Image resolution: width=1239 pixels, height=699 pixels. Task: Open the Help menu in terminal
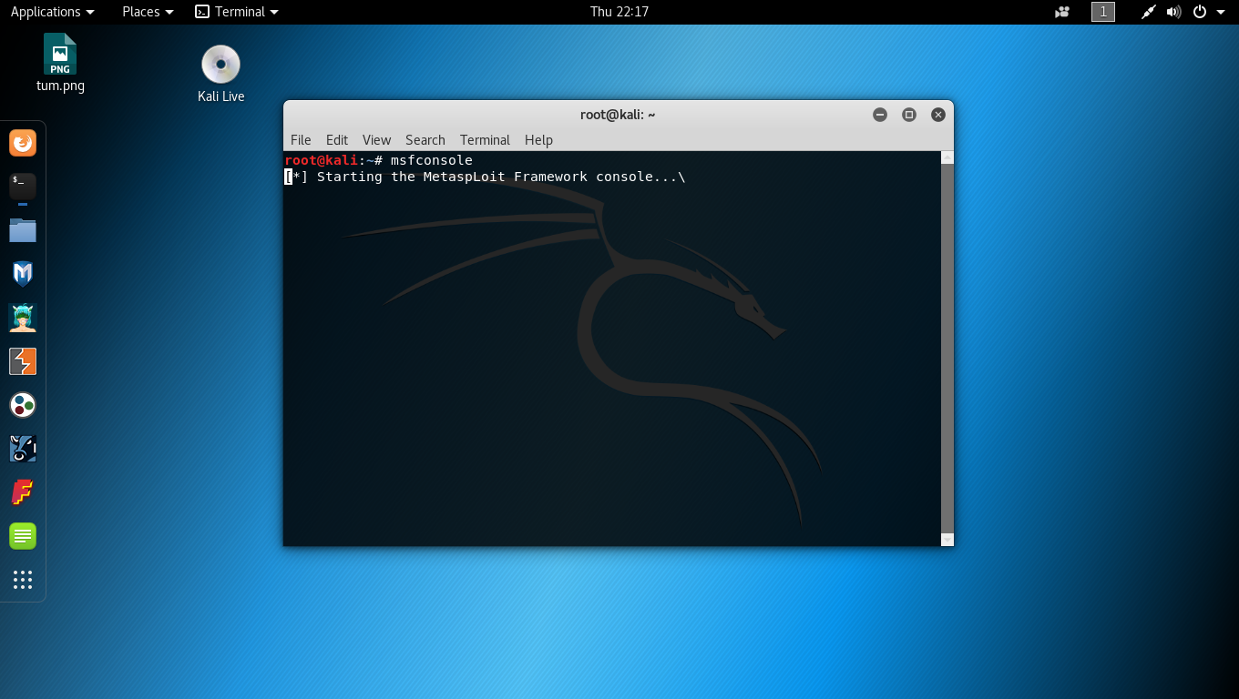click(538, 139)
